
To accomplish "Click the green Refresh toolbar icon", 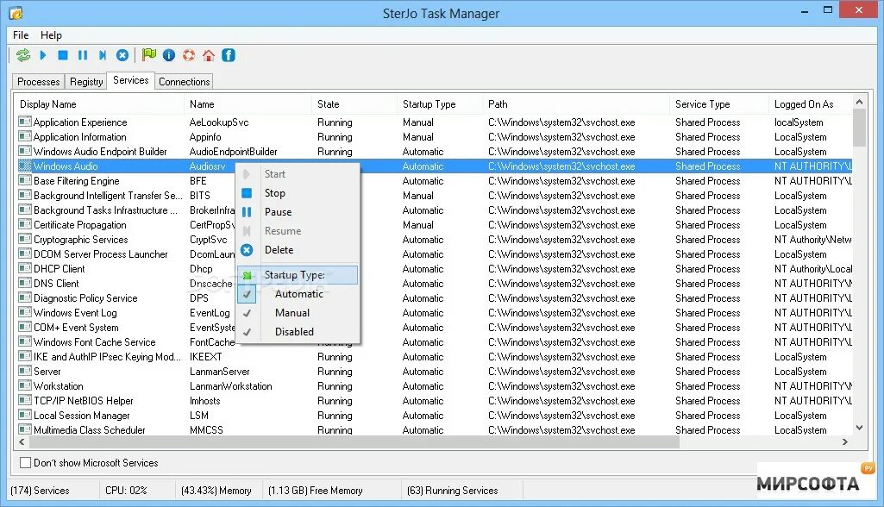I will tap(23, 55).
